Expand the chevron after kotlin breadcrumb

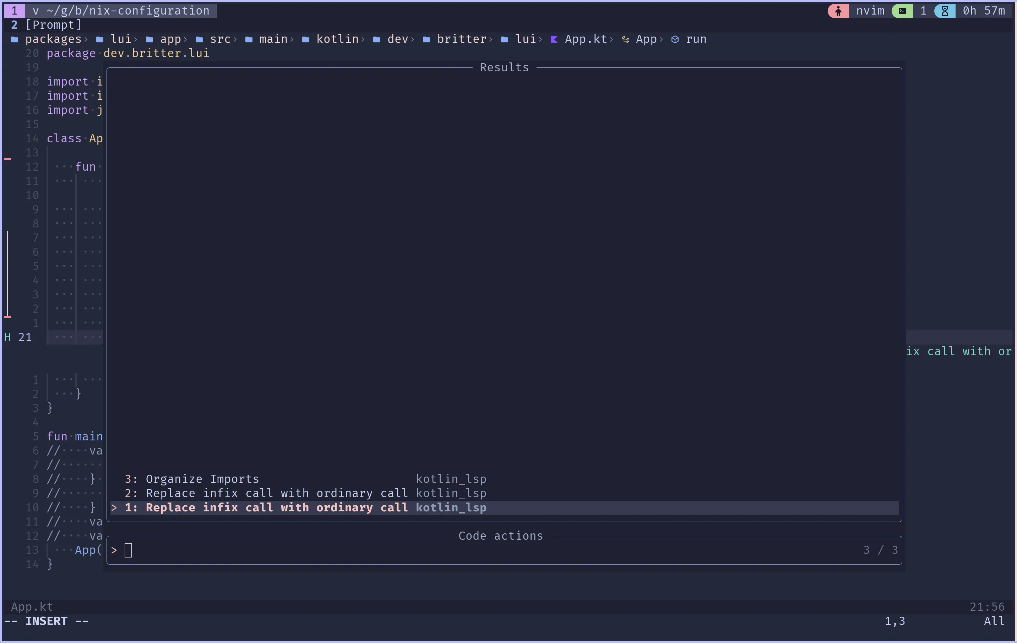pyautogui.click(x=364, y=39)
